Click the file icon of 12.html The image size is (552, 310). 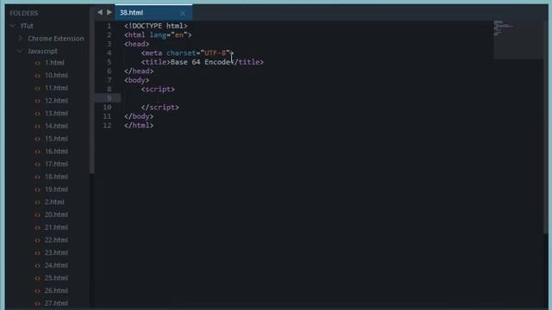click(x=38, y=101)
